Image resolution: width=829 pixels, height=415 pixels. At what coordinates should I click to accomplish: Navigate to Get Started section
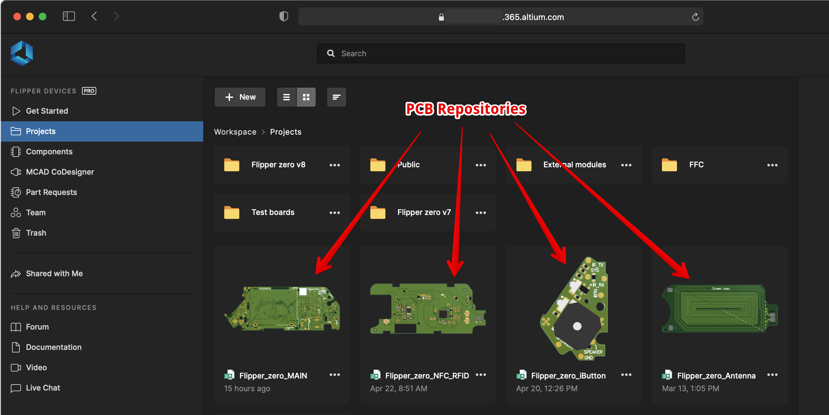(47, 110)
